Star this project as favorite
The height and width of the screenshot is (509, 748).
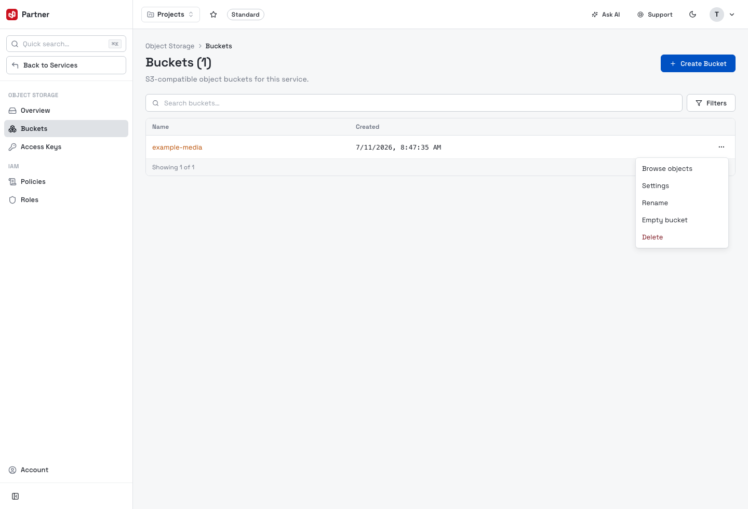coord(213,15)
